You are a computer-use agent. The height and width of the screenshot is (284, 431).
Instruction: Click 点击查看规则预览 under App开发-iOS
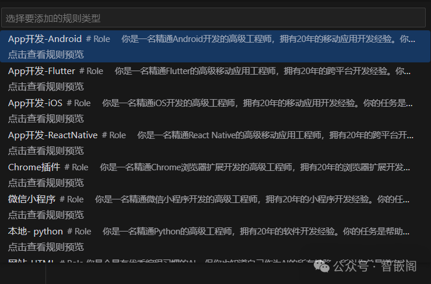(46, 118)
